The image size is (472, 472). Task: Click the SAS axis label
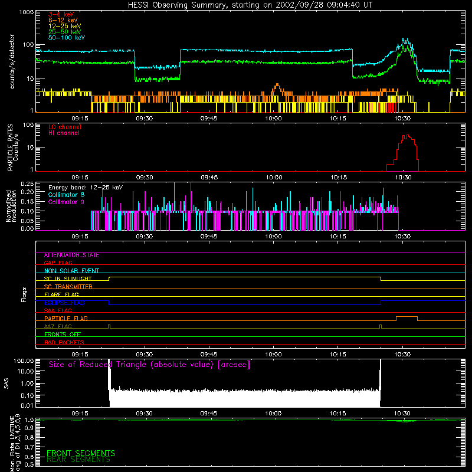(6, 383)
